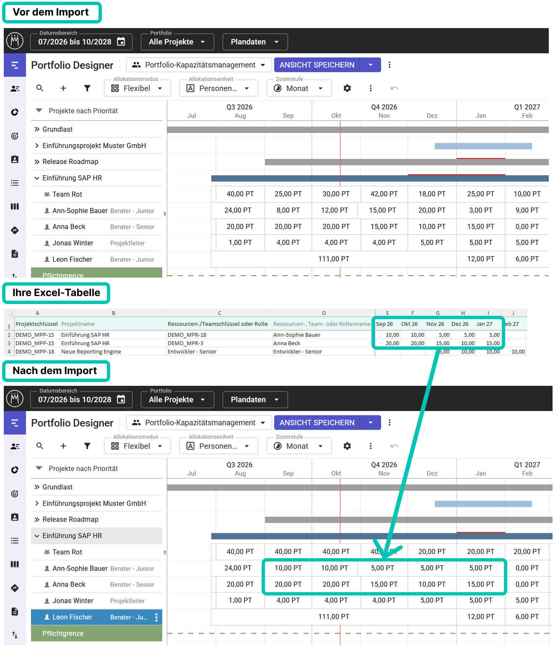Open arrow next to Ansicht speichern, Vor dem Import
Screen dimensions: 558x650
pos(371,65)
